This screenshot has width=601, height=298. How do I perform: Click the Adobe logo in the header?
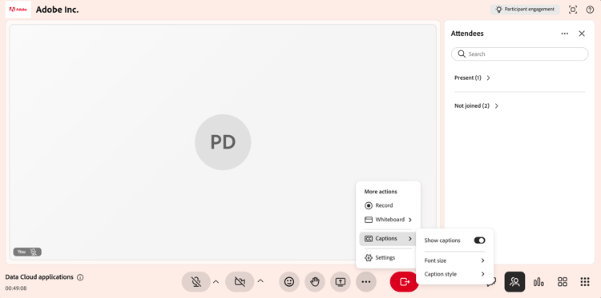click(18, 10)
